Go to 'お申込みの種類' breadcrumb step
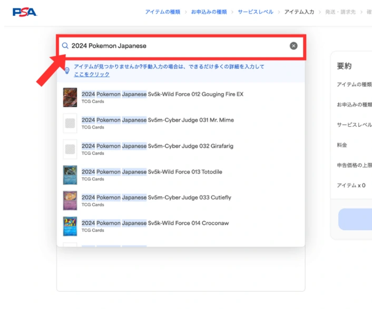The height and width of the screenshot is (309, 372). pos(209,12)
